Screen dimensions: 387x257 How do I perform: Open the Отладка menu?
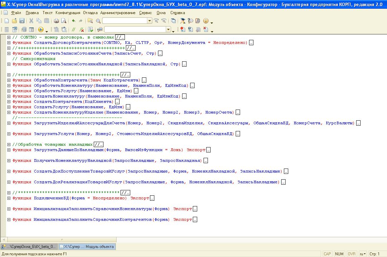(90, 13)
